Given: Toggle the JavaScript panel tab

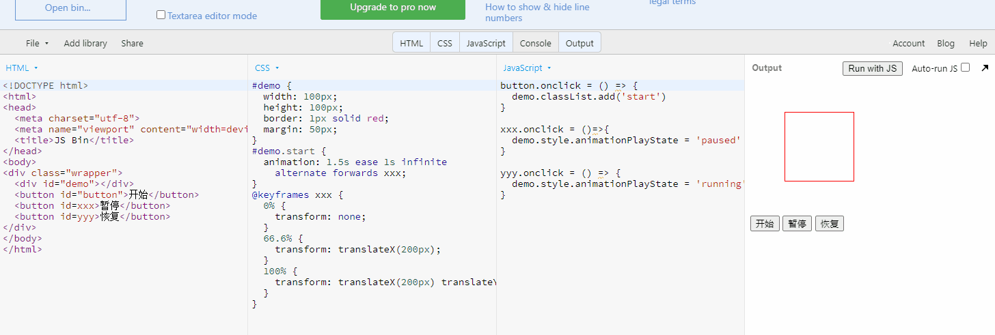Looking at the screenshot, I should click(486, 42).
